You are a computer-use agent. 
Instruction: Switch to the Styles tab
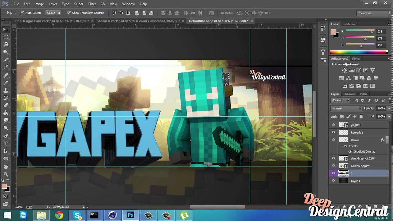tap(356, 59)
